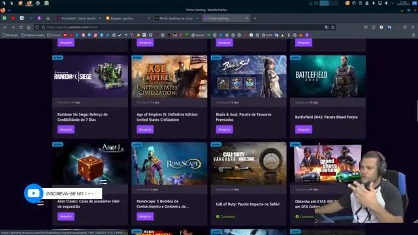418x235 pixels.
Task: Expand the Canais bookmarks folder
Action: tap(54, 35)
